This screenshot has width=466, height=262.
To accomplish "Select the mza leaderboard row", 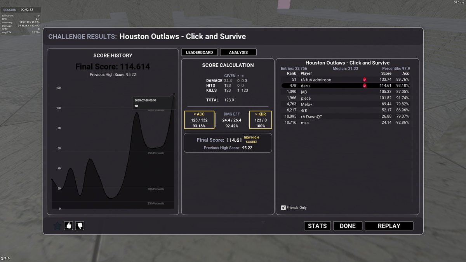I will pos(345,122).
